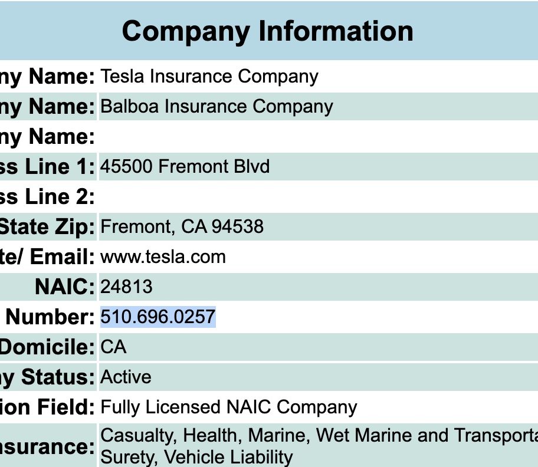
Task: Click the Status: field label
Action: coord(58,377)
